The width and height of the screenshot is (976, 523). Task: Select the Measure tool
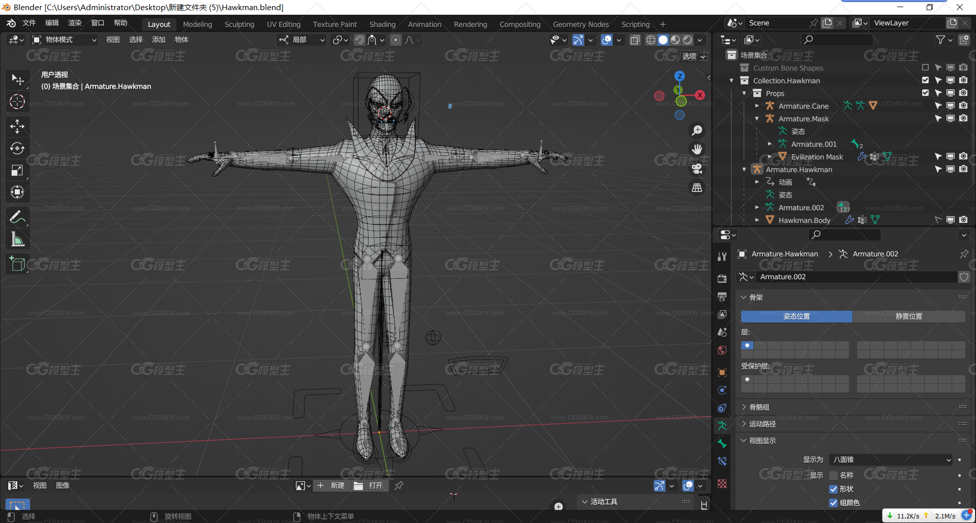[17, 239]
